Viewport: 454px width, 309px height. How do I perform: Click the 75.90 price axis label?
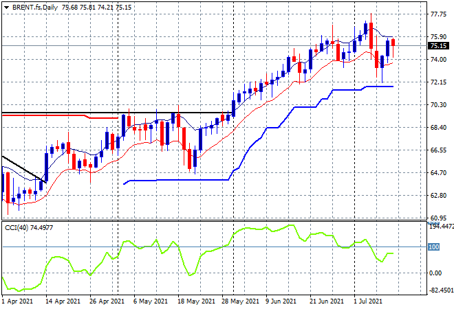(x=438, y=37)
